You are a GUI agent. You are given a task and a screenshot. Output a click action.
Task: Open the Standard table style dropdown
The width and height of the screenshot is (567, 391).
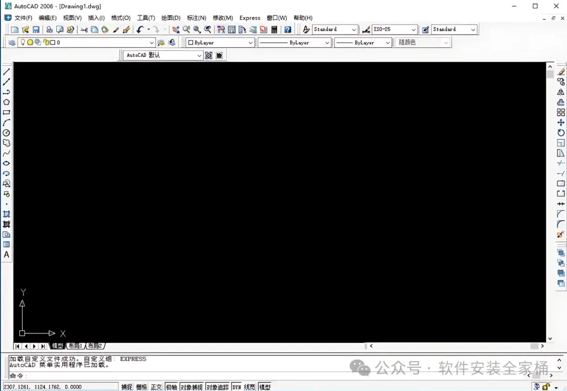[x=473, y=29]
